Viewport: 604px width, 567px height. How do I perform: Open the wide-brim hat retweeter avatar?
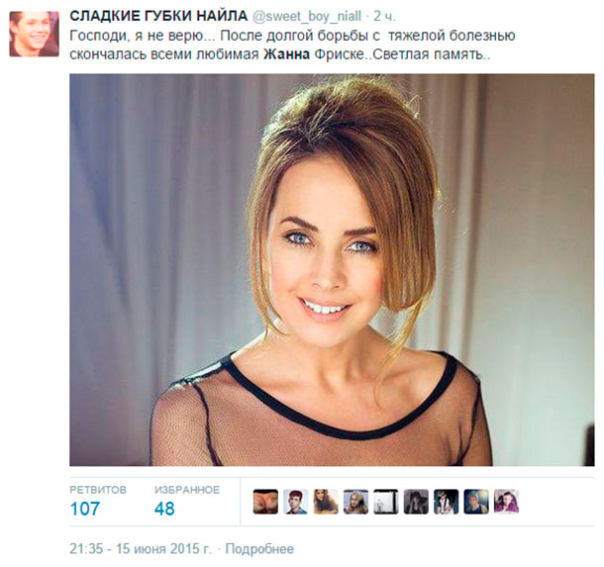coord(416,502)
